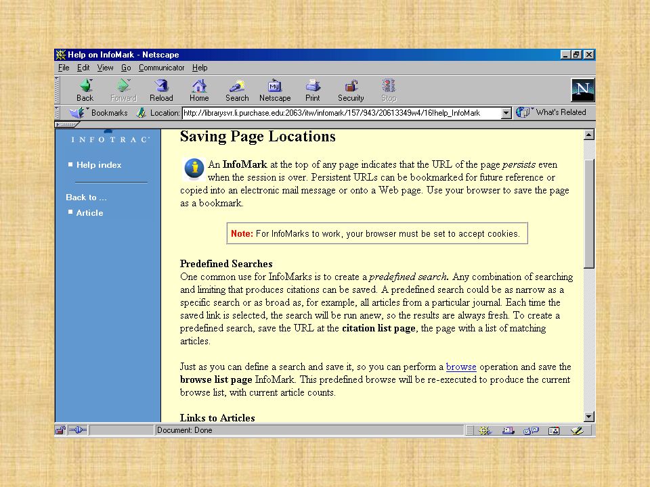Open the Search toolbar button
The width and height of the screenshot is (650, 487).
click(237, 90)
